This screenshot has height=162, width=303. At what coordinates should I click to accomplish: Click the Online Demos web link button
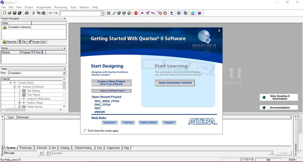[x=149, y=123]
